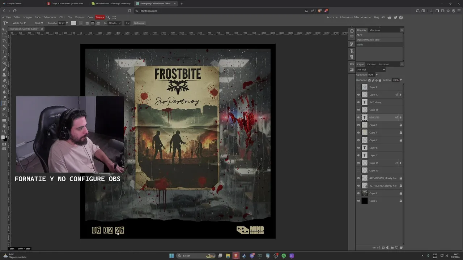Select the Spot Healing Brush tool
This screenshot has width=463, height=260.
click(x=4, y=64)
